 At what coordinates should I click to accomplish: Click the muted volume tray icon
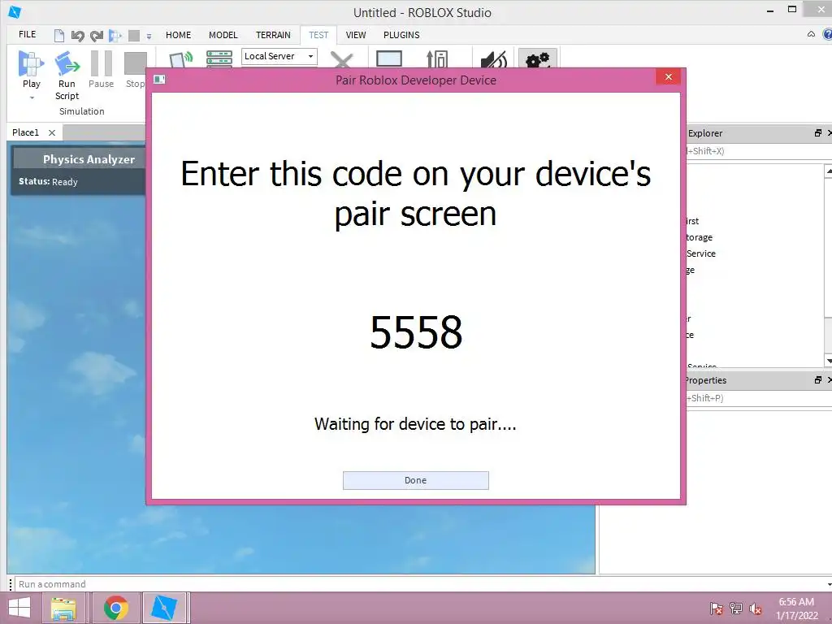pyautogui.click(x=756, y=609)
